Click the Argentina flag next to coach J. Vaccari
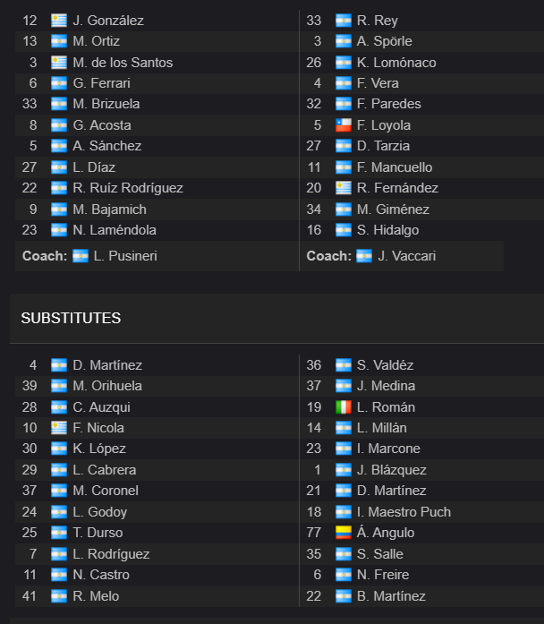 point(364,256)
